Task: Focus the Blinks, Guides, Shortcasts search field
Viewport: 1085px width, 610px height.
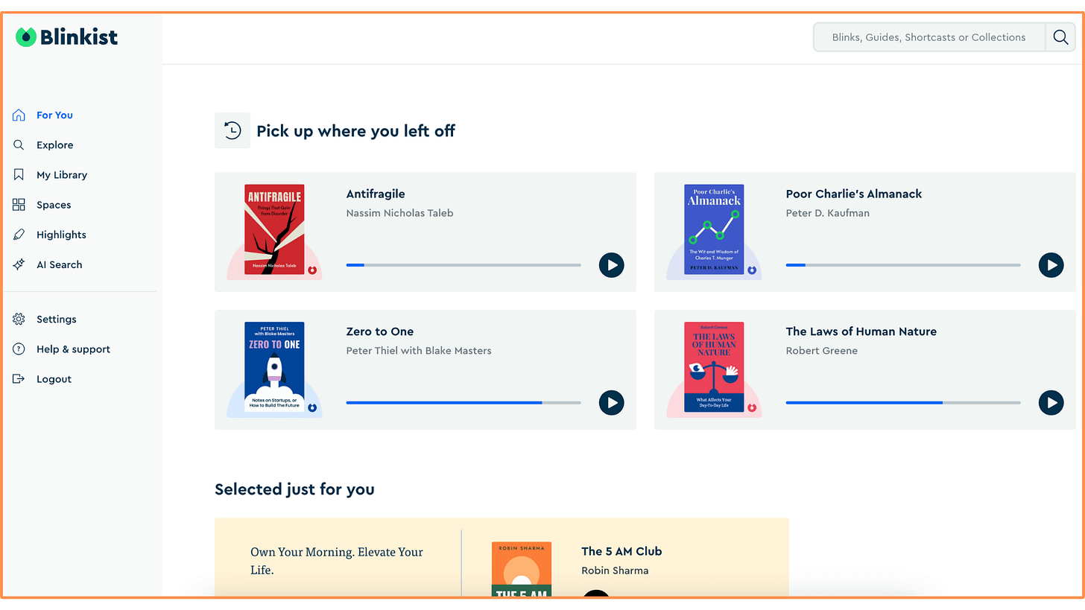Action: click(x=929, y=37)
